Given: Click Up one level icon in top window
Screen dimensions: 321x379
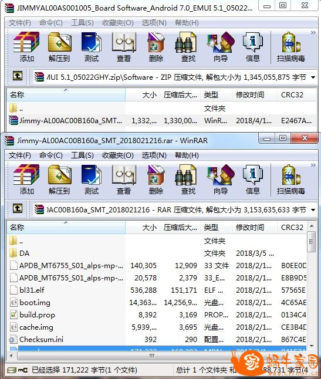Looking at the screenshot, I should (18, 76).
